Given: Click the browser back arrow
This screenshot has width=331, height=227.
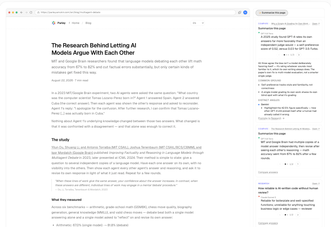Looking at the screenshot, I should point(22,12).
